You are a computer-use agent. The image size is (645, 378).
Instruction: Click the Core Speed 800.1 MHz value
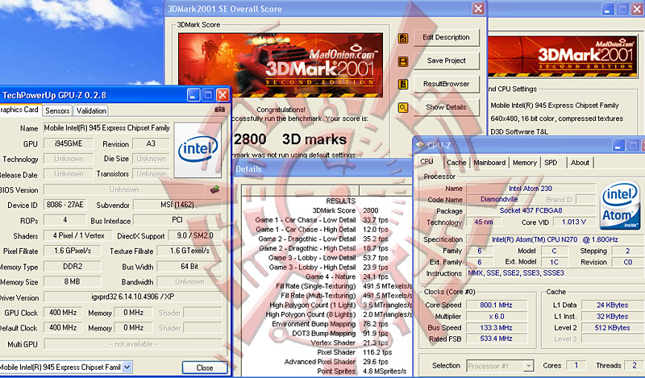[x=496, y=305]
